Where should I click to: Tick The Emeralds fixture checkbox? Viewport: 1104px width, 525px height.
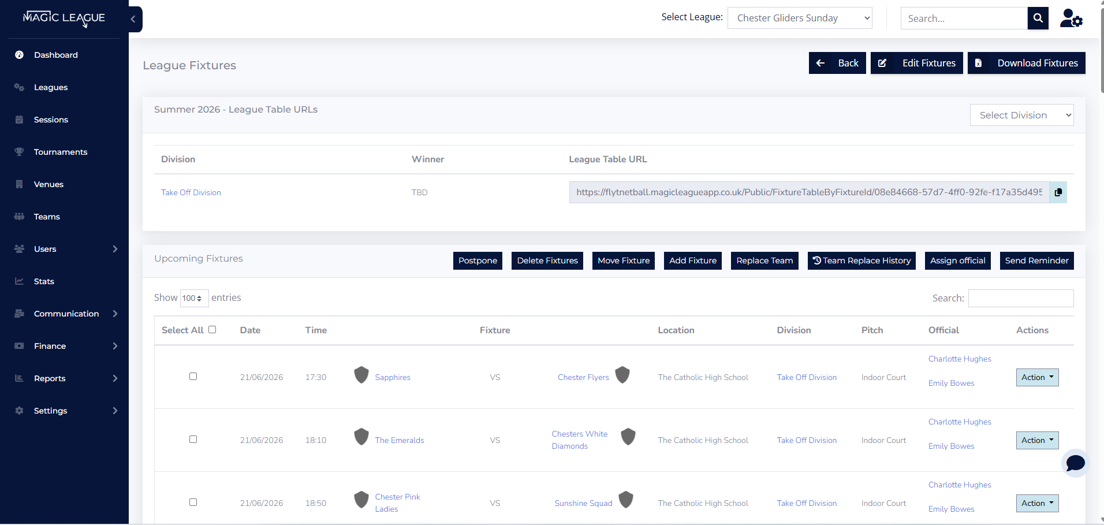[193, 440]
